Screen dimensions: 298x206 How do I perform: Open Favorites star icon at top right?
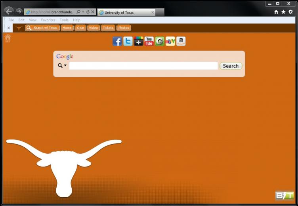pyautogui.click(x=283, y=12)
